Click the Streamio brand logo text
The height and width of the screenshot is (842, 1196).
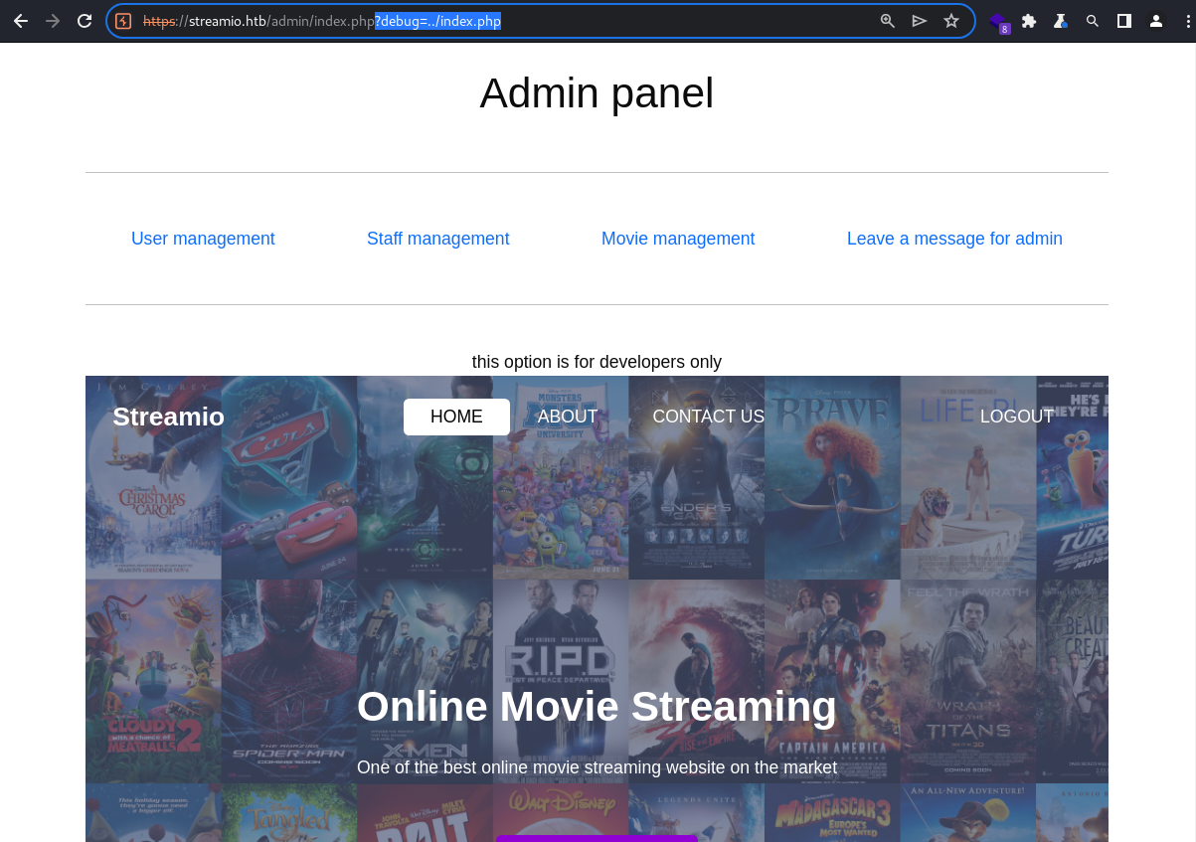coord(168,417)
